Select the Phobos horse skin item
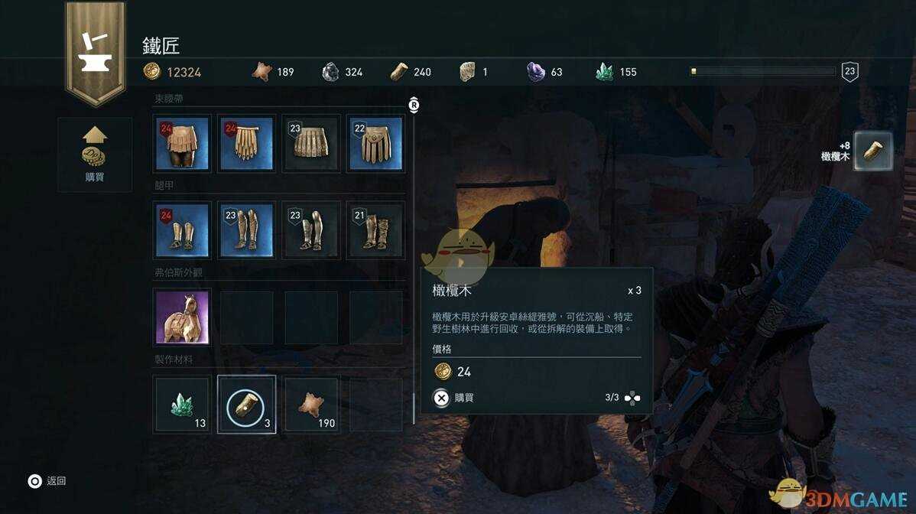 pos(182,317)
